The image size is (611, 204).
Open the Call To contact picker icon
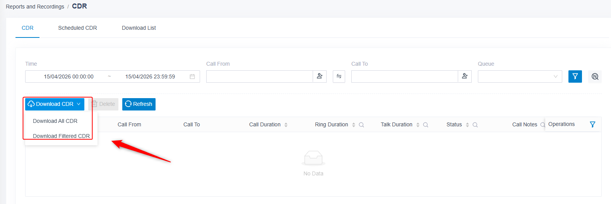pyautogui.click(x=465, y=76)
